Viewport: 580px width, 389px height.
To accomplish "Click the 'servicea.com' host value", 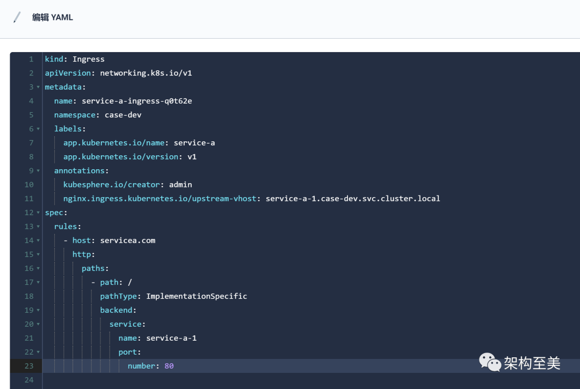I will click(128, 241).
